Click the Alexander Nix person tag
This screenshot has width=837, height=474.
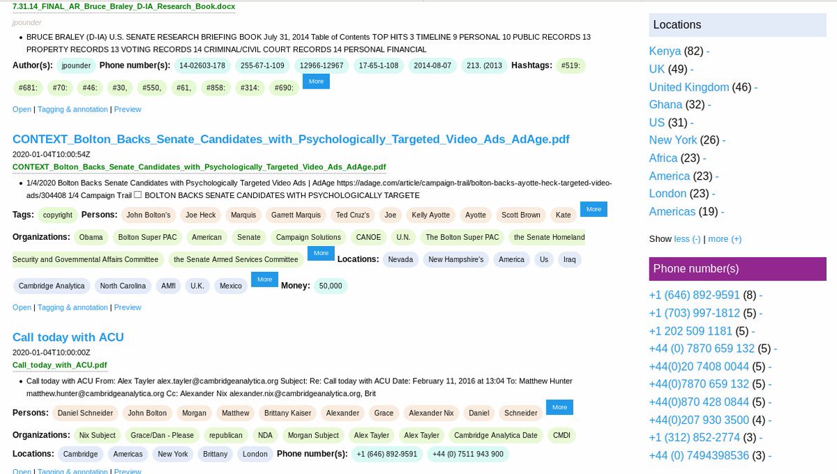pos(430,413)
